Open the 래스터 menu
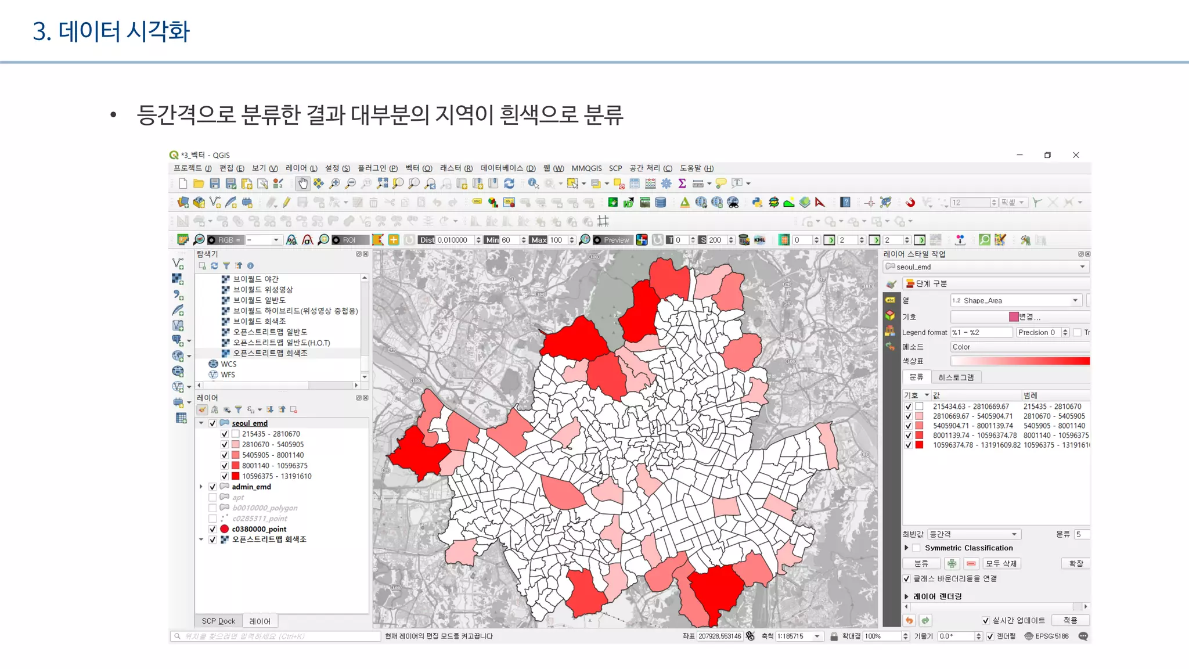This screenshot has height=669, width=1189. [456, 168]
